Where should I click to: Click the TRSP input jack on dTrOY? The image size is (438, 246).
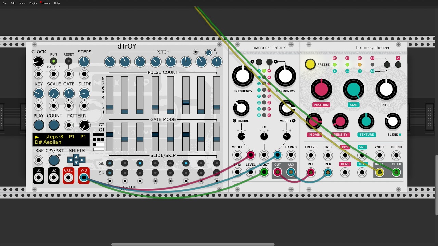tap(38, 160)
